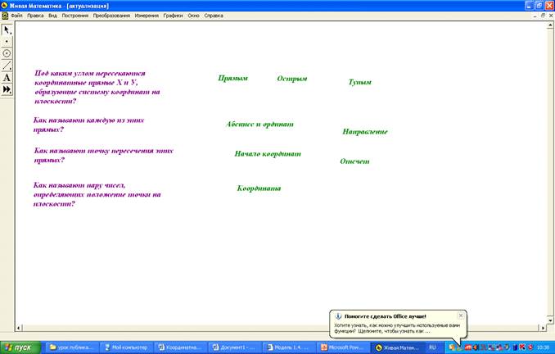Select the Text tool with letter A
The image size is (555, 354).
pyautogui.click(x=7, y=77)
